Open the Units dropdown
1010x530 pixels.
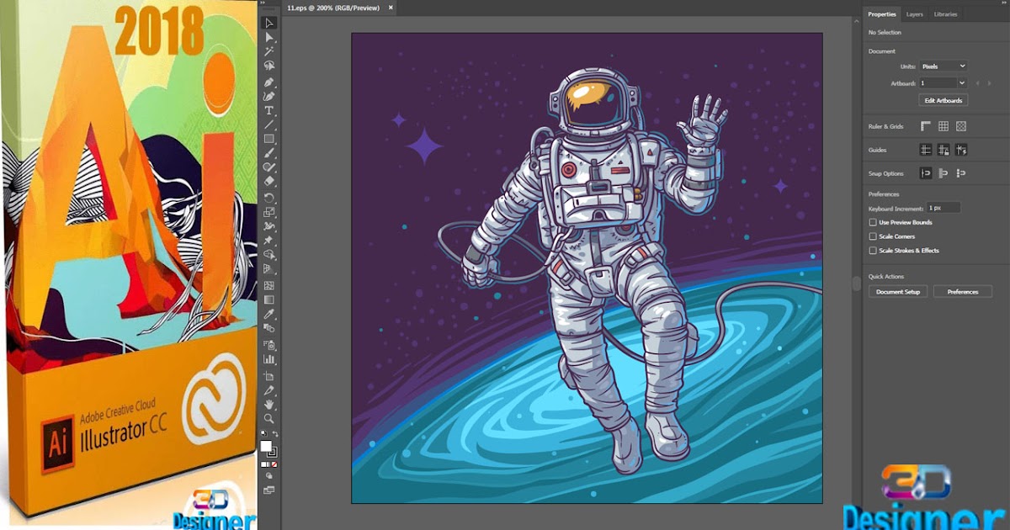point(944,66)
